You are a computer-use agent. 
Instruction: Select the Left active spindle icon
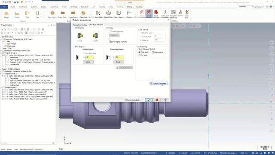pyautogui.click(x=80, y=36)
